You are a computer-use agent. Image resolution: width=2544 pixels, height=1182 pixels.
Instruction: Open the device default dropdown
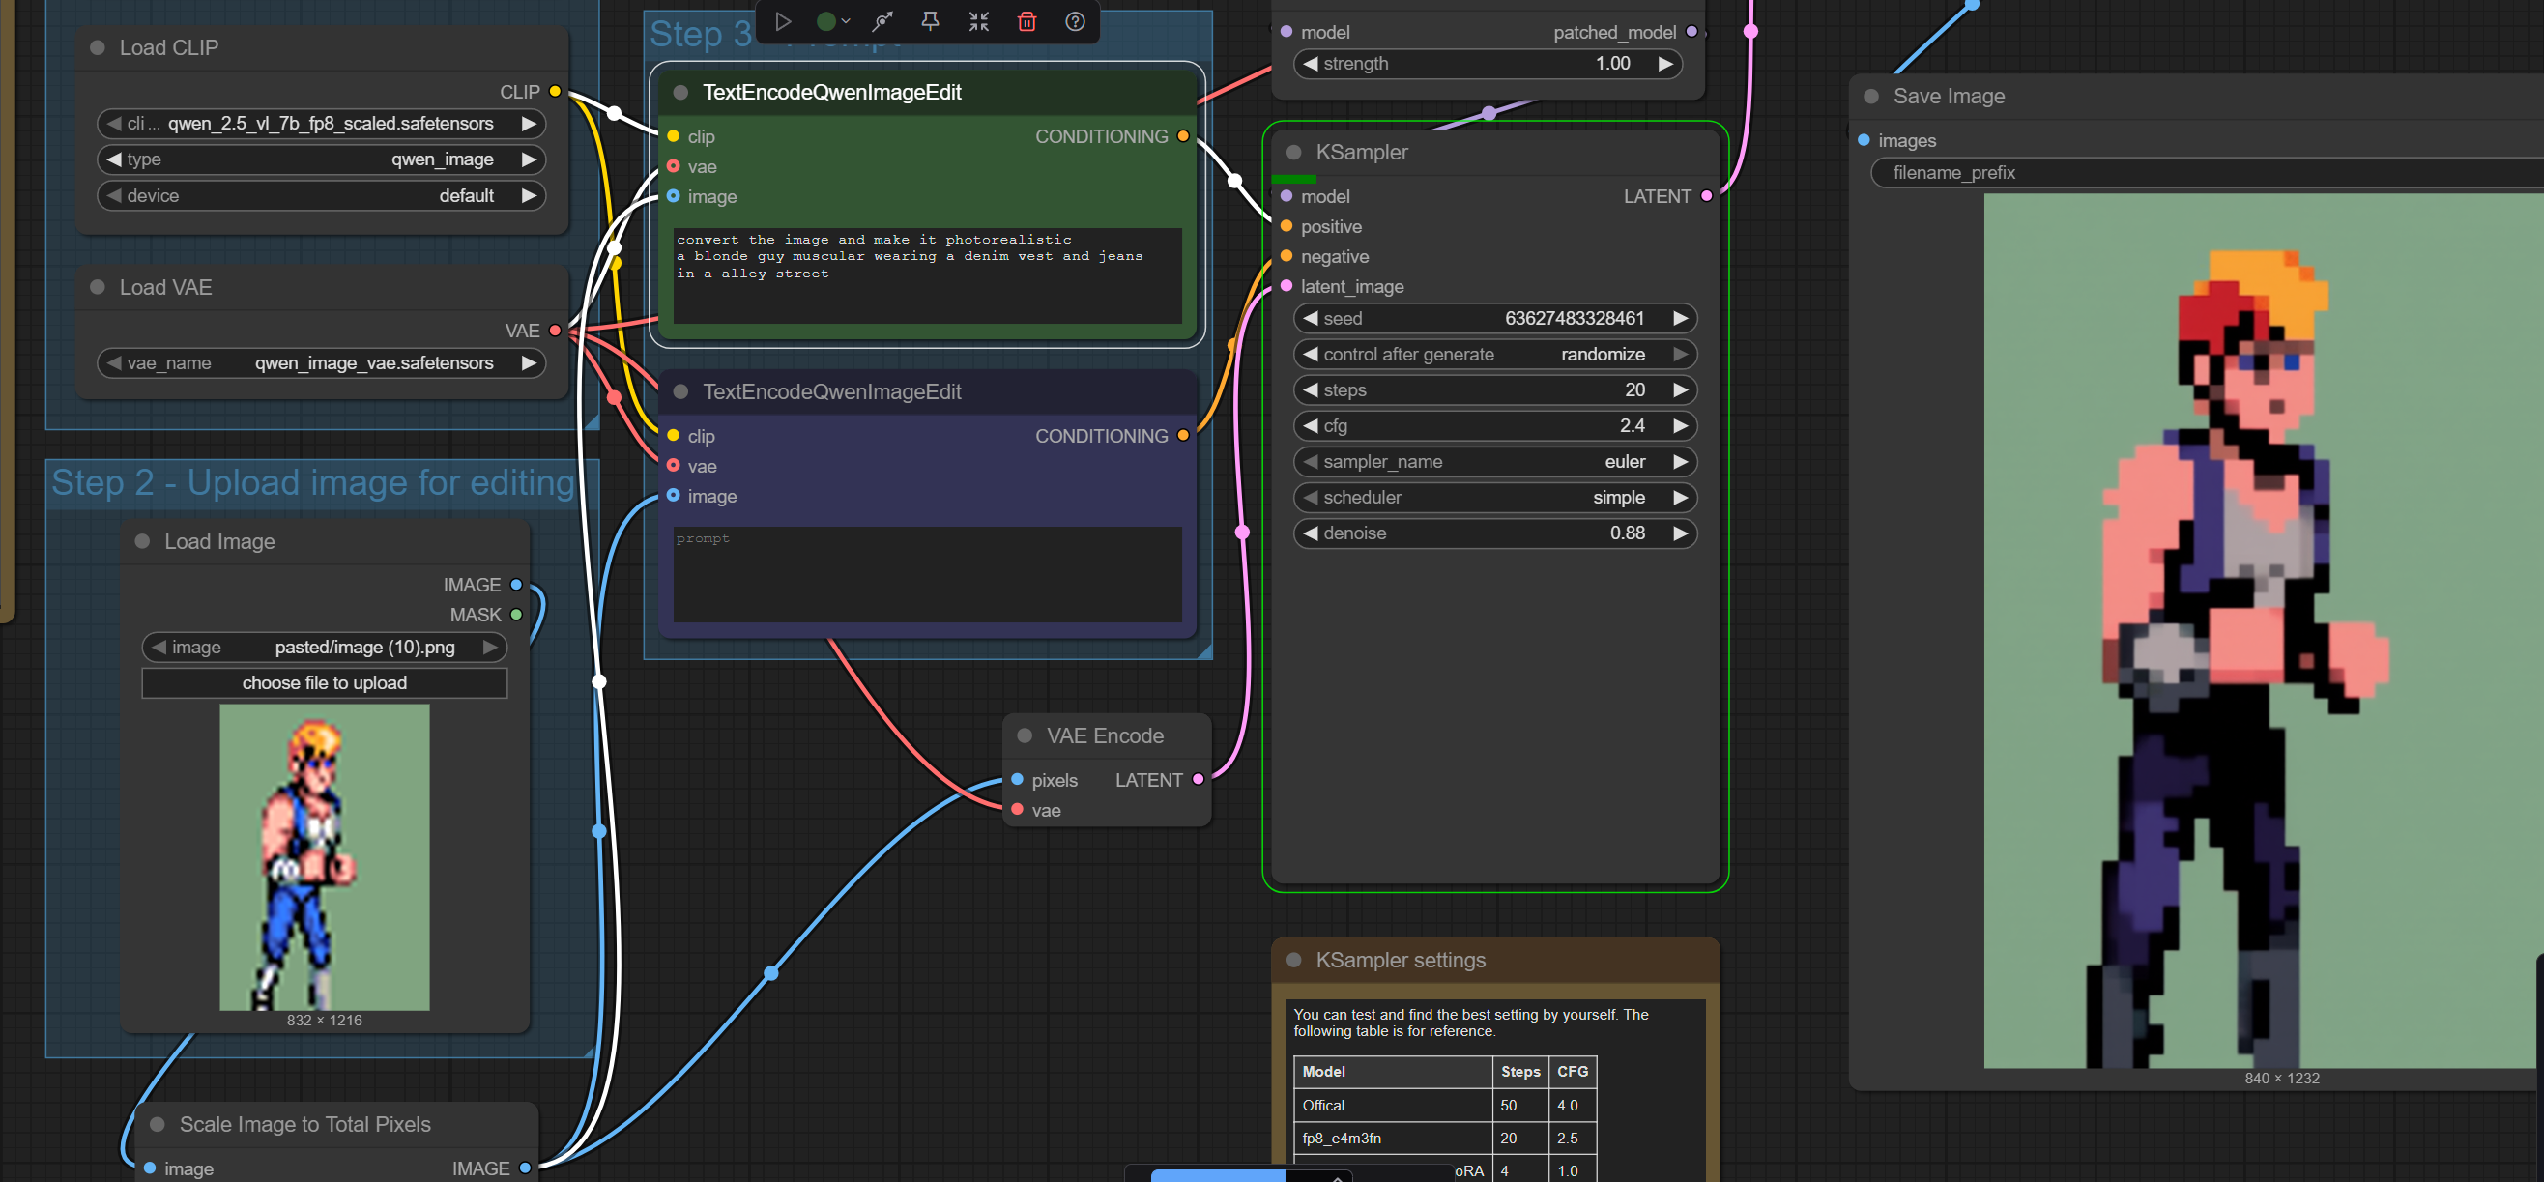pyautogui.click(x=321, y=195)
